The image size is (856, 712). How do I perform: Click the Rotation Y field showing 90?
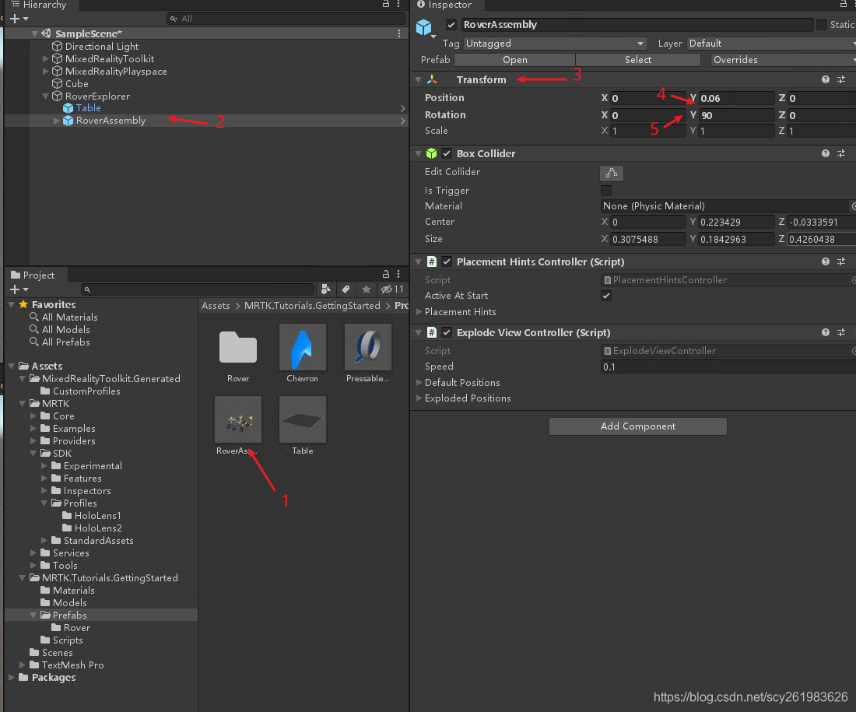coord(736,115)
